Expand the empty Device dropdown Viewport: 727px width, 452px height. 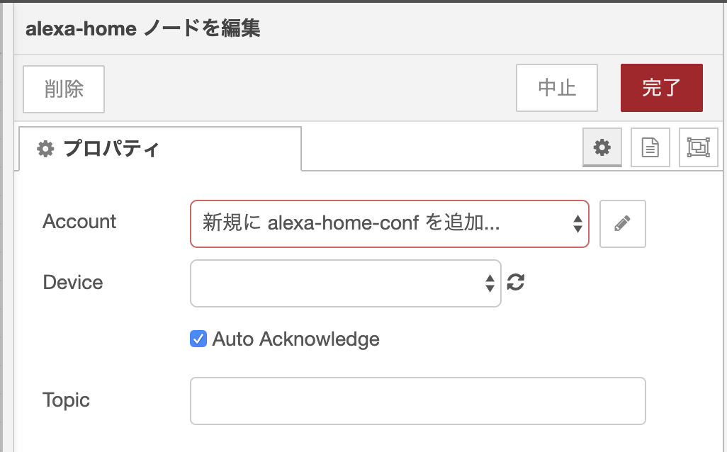click(339, 283)
